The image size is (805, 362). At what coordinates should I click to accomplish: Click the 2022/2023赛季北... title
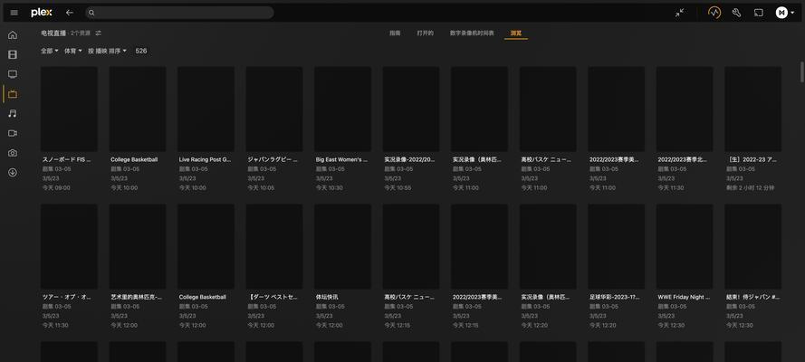pyautogui.click(x=683, y=159)
